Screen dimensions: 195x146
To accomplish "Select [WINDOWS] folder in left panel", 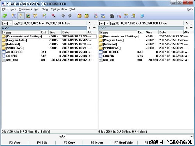I will pyautogui.click(x=49, y=48).
